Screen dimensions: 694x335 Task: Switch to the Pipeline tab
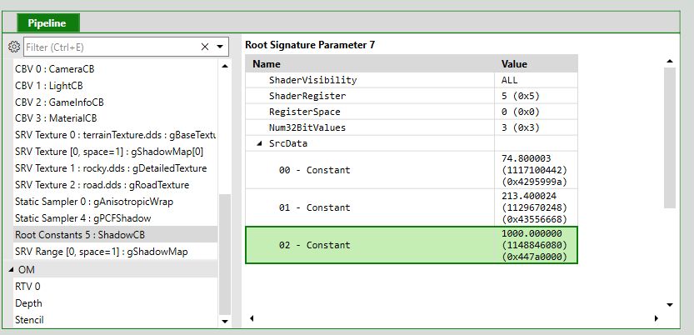tap(47, 23)
